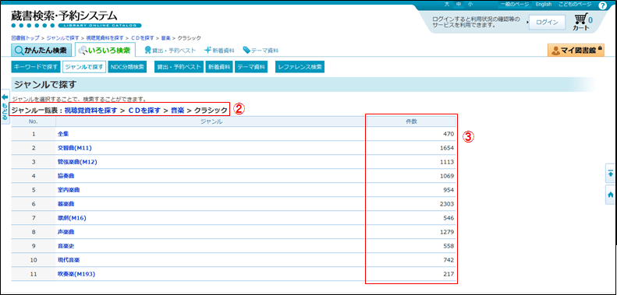Open the 歌劇(M16) genre
Viewport: 617px width, 295px height.
(x=72, y=218)
